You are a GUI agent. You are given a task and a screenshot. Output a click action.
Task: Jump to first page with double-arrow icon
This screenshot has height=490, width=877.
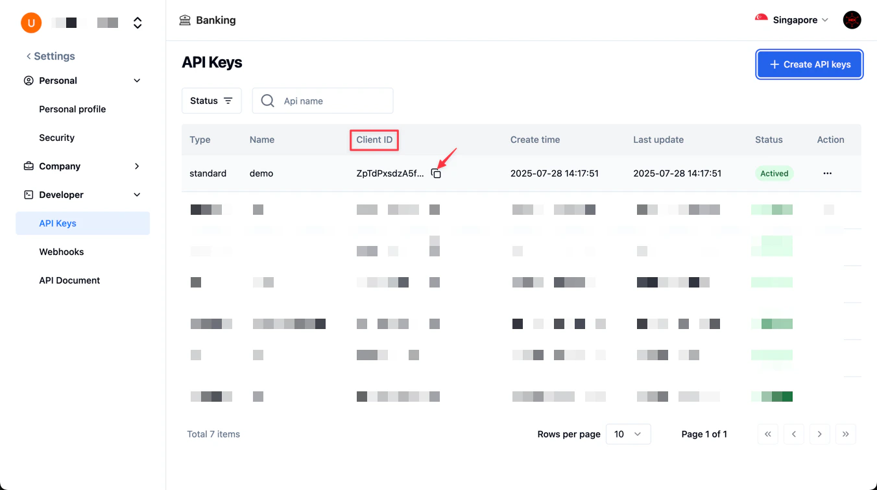(x=767, y=434)
